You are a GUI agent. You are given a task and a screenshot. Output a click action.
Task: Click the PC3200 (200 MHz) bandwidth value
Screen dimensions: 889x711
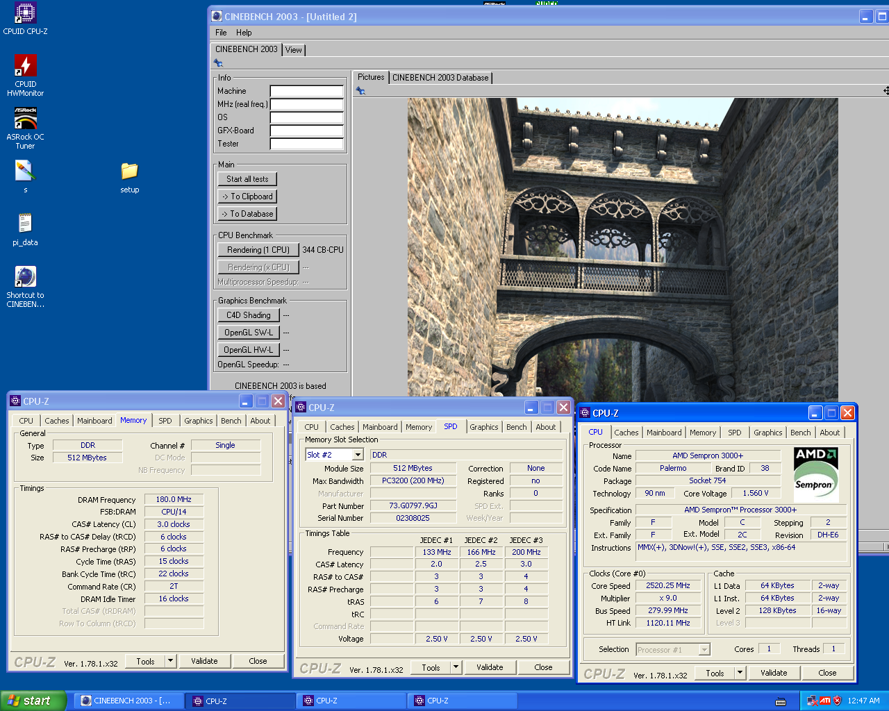click(413, 480)
